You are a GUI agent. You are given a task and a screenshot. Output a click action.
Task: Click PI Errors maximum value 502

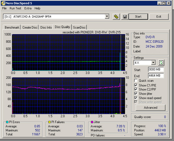click(37, 130)
